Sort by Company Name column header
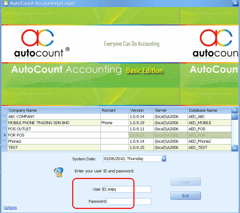The height and width of the screenshot is (213, 240). tap(54, 110)
